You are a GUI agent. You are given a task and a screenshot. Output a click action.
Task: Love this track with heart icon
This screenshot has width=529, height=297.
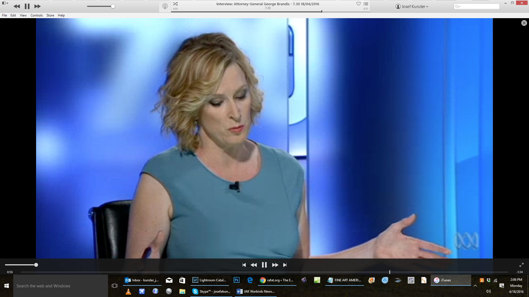[x=358, y=4]
